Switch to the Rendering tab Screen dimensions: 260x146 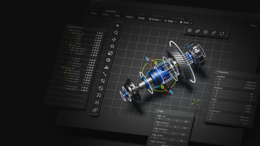pyautogui.click(x=158, y=15)
